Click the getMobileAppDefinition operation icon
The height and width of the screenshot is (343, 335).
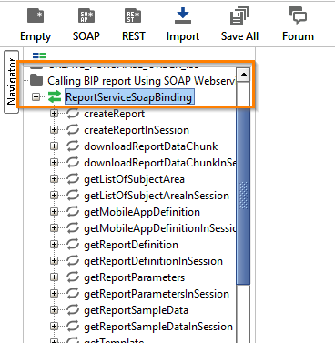73,212
